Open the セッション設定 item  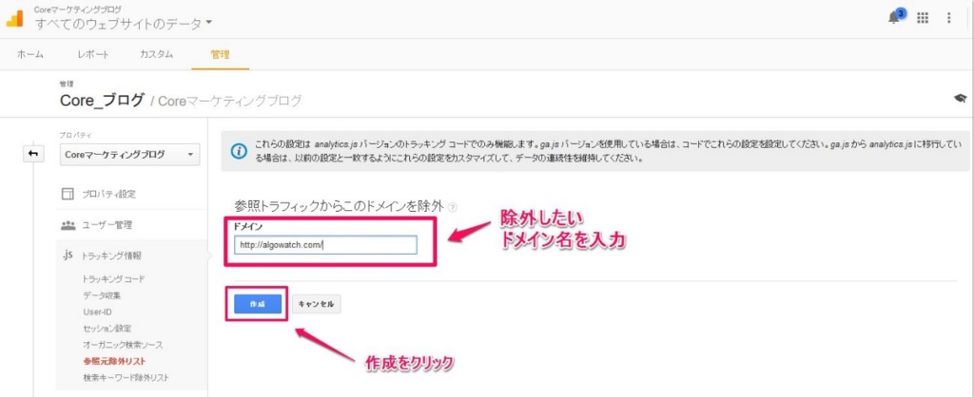coord(107,329)
